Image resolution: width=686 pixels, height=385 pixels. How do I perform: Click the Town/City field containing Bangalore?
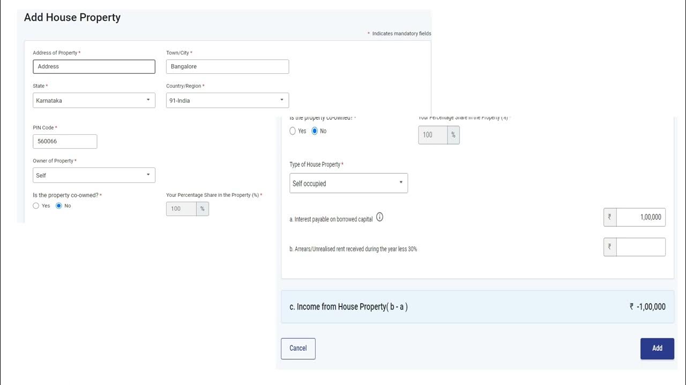pos(227,67)
